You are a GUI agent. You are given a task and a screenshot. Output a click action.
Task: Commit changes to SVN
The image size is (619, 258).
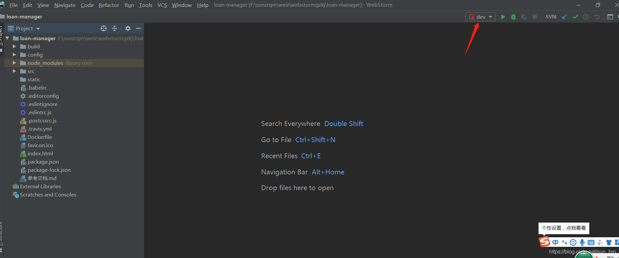(x=575, y=17)
